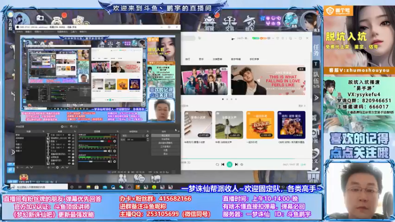This screenshot has width=395, height=222.
Task: Open the 招新 recruit icon in the game
Action: point(314,177)
